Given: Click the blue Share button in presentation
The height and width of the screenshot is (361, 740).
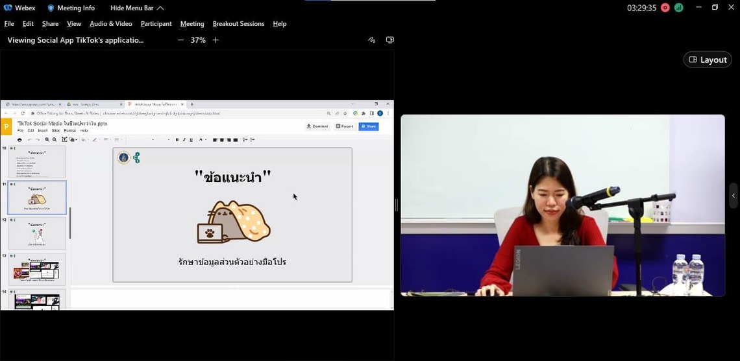Looking at the screenshot, I should click(x=368, y=126).
